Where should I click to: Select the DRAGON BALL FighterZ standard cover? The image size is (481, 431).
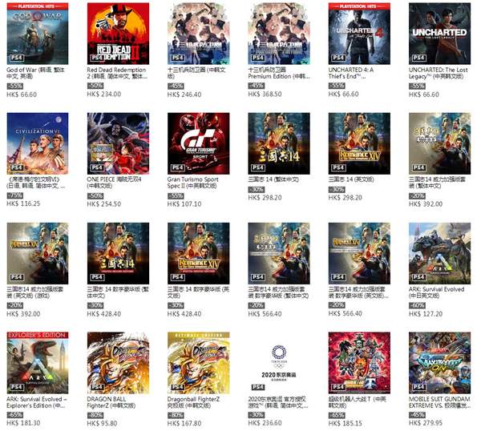(x=118, y=363)
